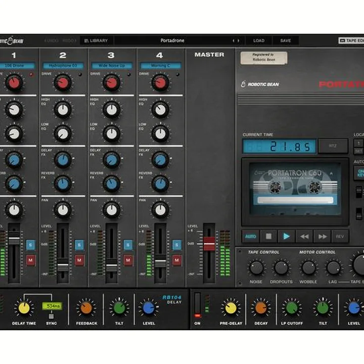This screenshot has width=364, height=364.
Task: Click the track 3 red DRIVE knob
Action: [111, 82]
